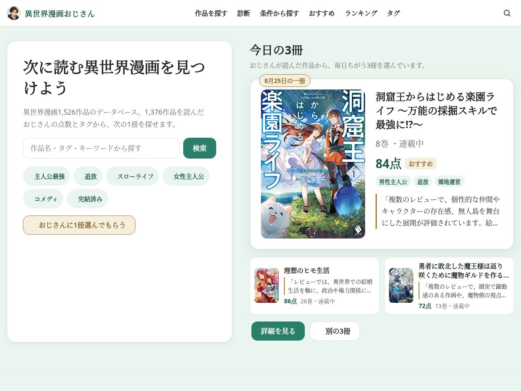Open the 洞窟王からはじめる楽園ライフ title
The width and height of the screenshot is (521, 391).
click(436, 110)
